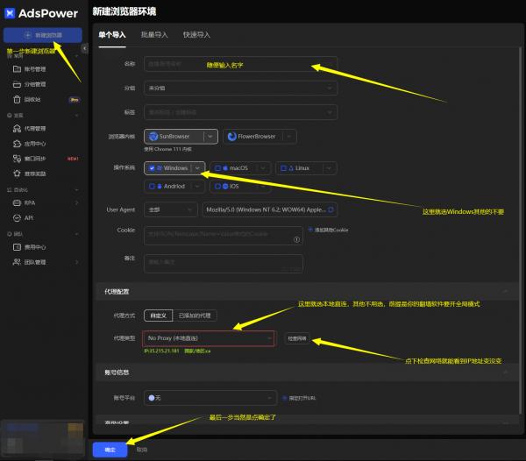Select the 添加其他Cookie radio option
526x461 pixels.
[x=307, y=230]
